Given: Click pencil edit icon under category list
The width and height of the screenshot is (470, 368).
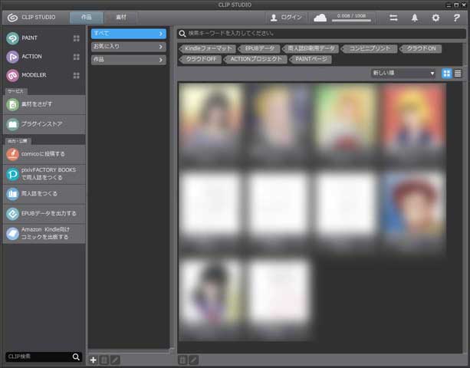Looking at the screenshot, I should click(115, 360).
